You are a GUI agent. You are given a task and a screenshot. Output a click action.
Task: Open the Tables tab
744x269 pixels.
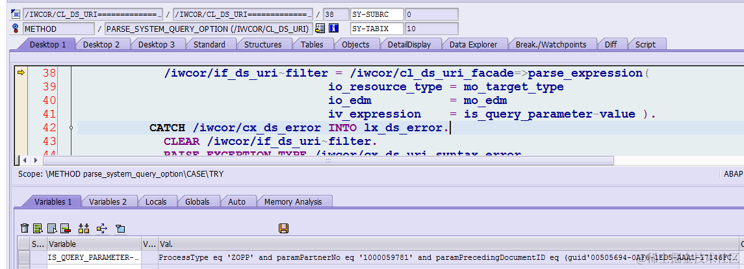click(312, 45)
